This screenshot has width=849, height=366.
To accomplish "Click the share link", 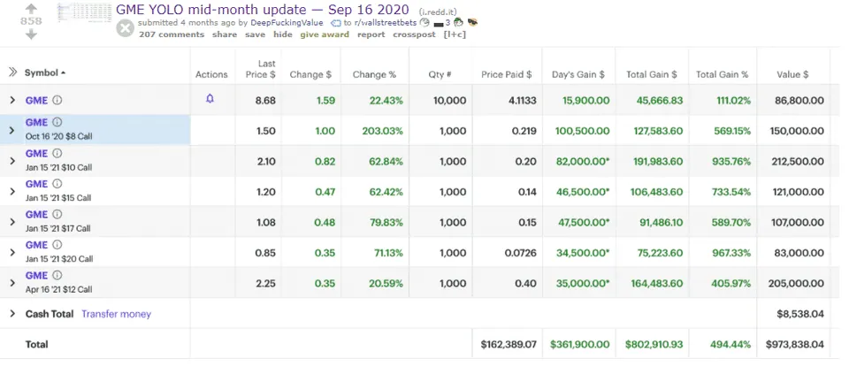I will tap(224, 34).
